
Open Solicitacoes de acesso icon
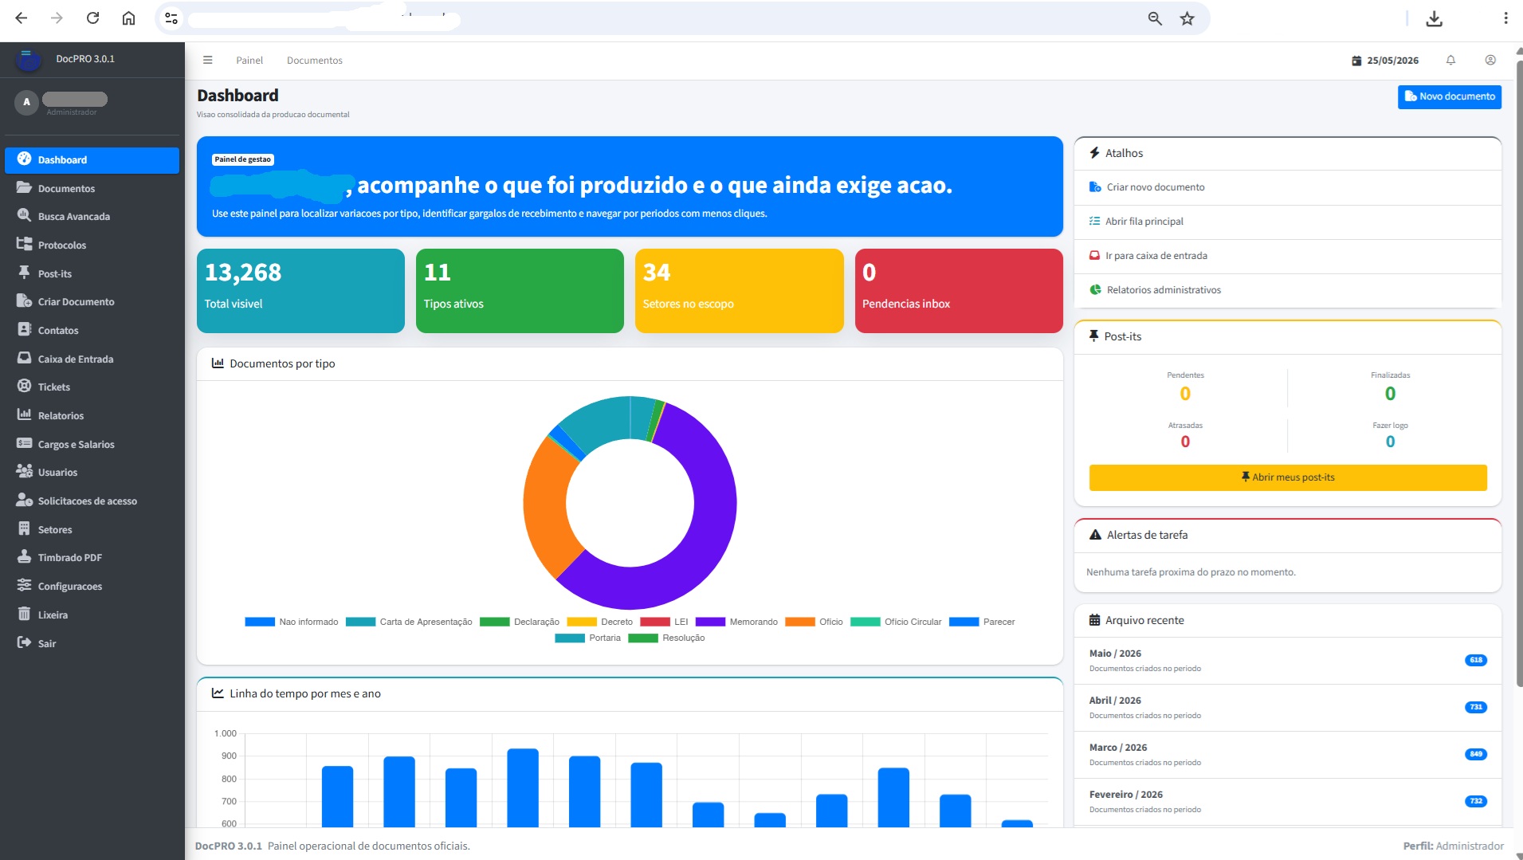pyautogui.click(x=24, y=500)
